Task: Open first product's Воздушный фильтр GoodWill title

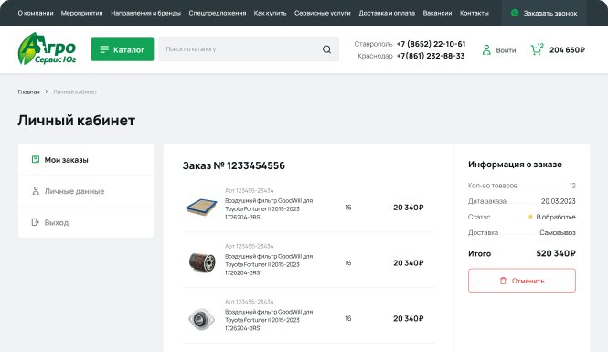Action: click(x=268, y=208)
